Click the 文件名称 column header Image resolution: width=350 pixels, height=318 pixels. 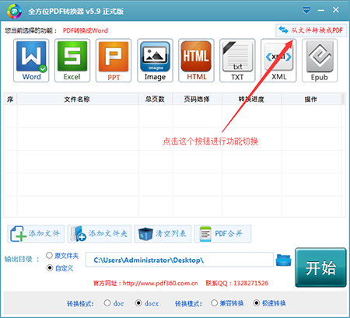77,100
